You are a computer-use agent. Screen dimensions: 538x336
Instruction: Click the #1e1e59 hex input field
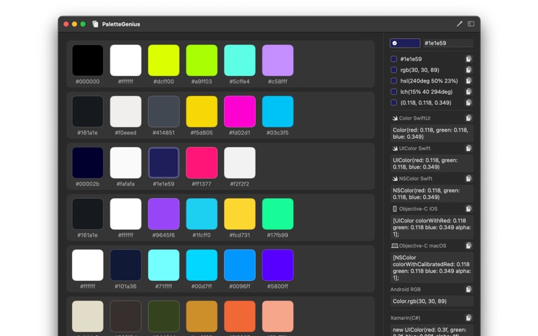click(448, 43)
